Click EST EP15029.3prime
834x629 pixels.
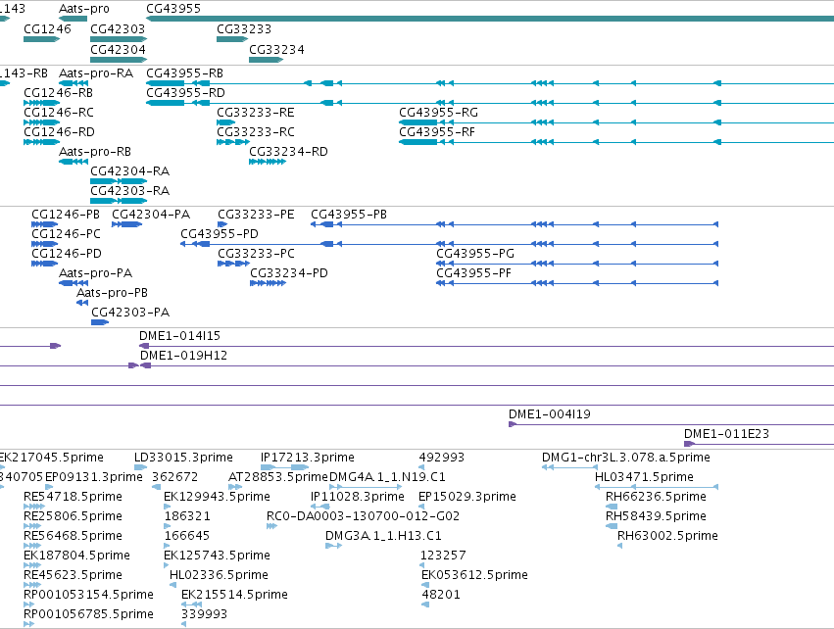click(x=421, y=507)
